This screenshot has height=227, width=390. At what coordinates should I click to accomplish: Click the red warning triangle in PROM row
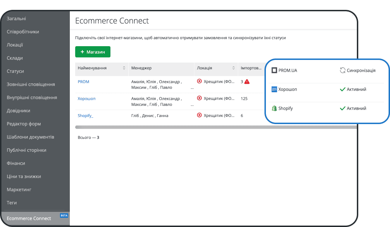point(247,82)
